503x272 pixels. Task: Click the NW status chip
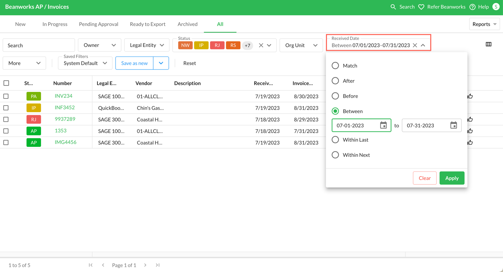tap(185, 45)
